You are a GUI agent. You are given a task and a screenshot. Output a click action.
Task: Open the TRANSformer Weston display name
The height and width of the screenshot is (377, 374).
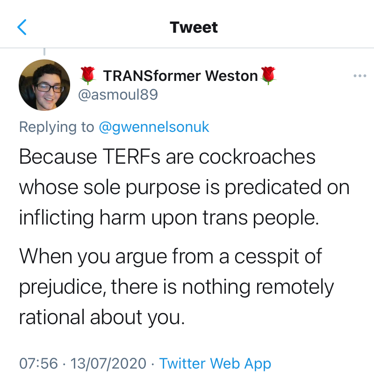point(180,76)
